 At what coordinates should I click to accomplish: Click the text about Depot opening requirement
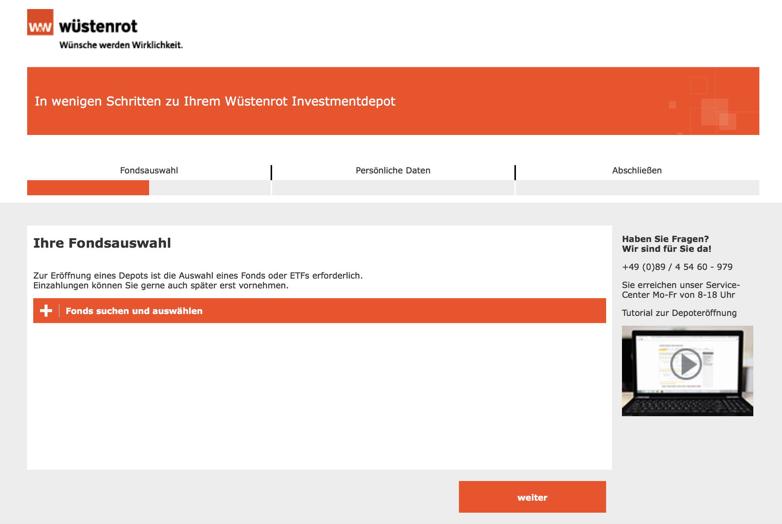[198, 280]
